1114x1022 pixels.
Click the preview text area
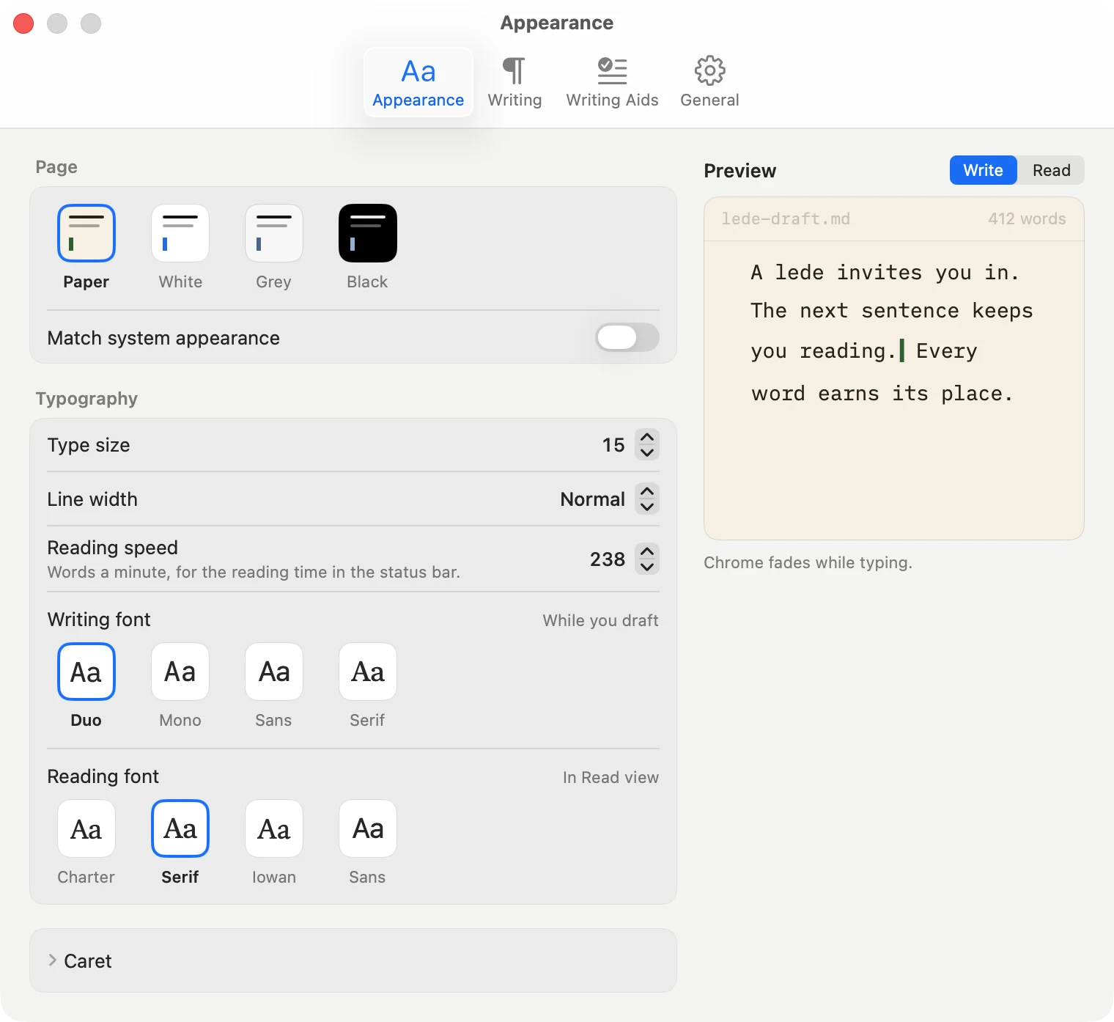[x=894, y=390]
